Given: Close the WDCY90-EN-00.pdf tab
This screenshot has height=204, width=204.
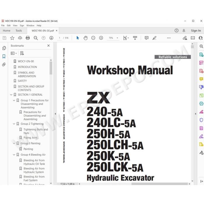Looking at the screenshot, I should coord(57,31).
